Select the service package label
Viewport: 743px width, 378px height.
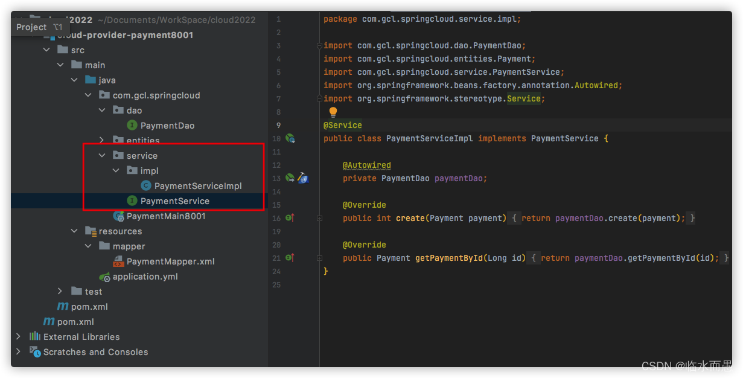pyautogui.click(x=142, y=156)
